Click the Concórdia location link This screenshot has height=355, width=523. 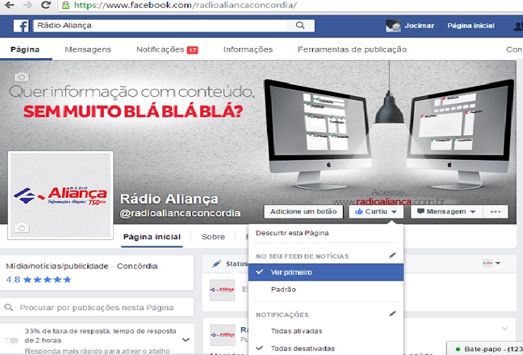[137, 266]
